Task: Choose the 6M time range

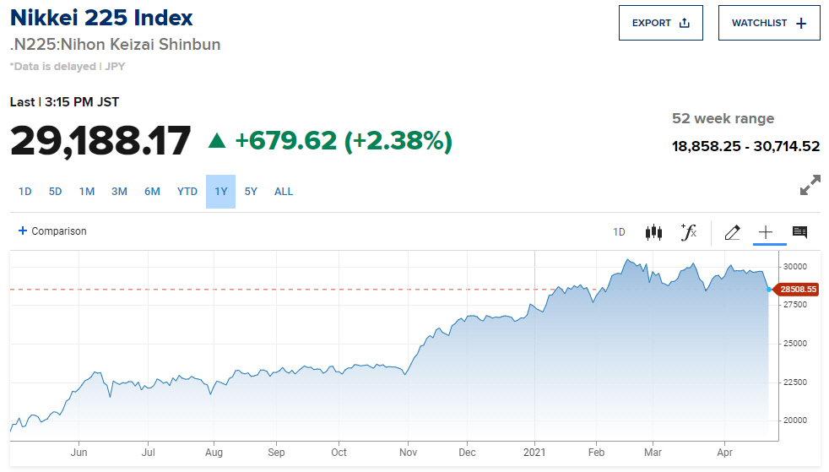Action: [152, 192]
